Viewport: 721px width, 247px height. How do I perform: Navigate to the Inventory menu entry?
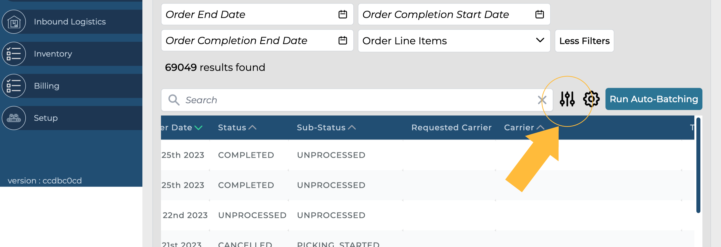pos(53,54)
